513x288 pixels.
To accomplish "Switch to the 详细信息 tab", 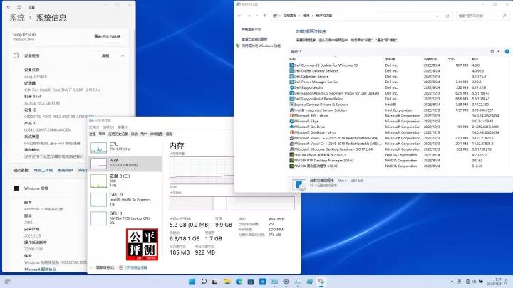I will tap(156, 134).
